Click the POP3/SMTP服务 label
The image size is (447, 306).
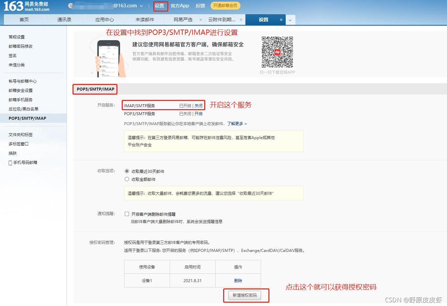pyautogui.click(x=140, y=114)
